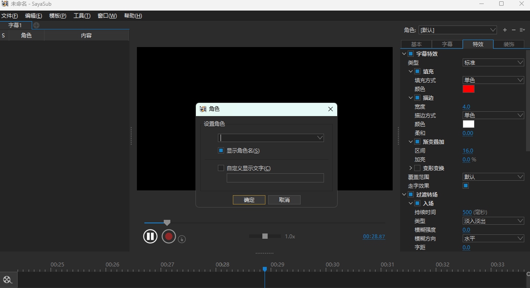Click the palette icon at the bottom-left corner

coord(7,280)
